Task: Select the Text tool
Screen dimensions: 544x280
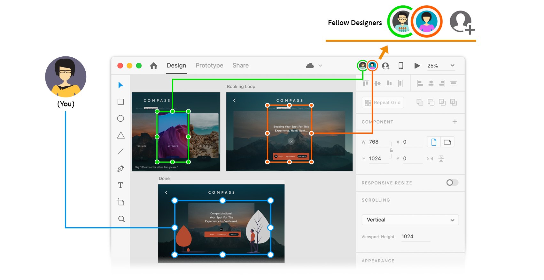Action: point(120,185)
